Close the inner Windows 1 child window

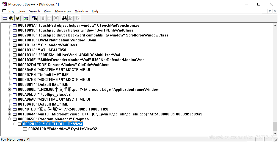[274, 11]
